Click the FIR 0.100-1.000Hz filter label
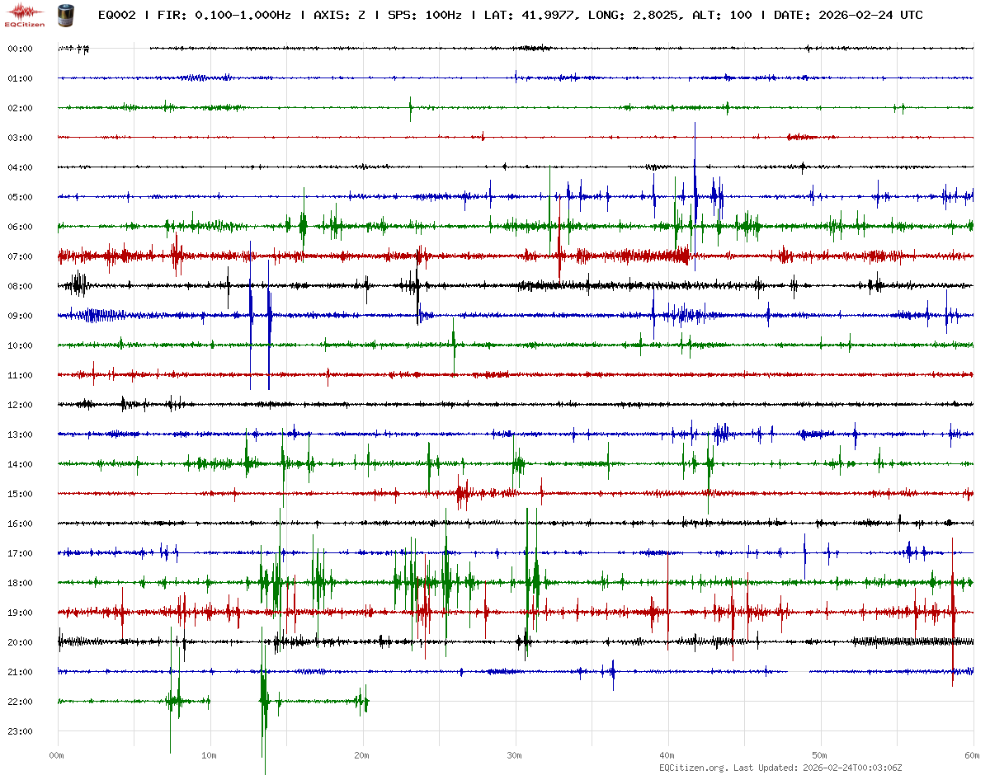The width and height of the screenshot is (990, 775). click(220, 15)
